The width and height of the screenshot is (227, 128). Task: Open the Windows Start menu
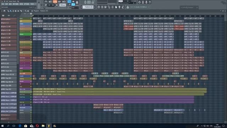(x=2, y=126)
